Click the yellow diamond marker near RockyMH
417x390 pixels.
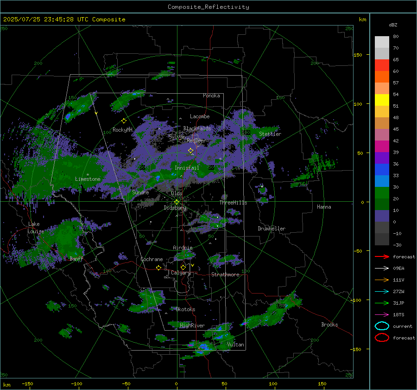(124, 121)
